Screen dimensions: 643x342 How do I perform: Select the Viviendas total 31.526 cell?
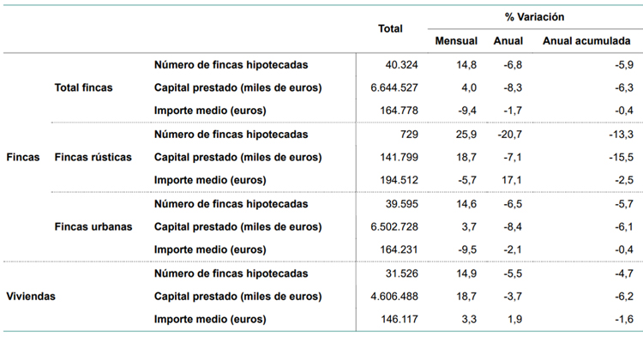[401, 273]
